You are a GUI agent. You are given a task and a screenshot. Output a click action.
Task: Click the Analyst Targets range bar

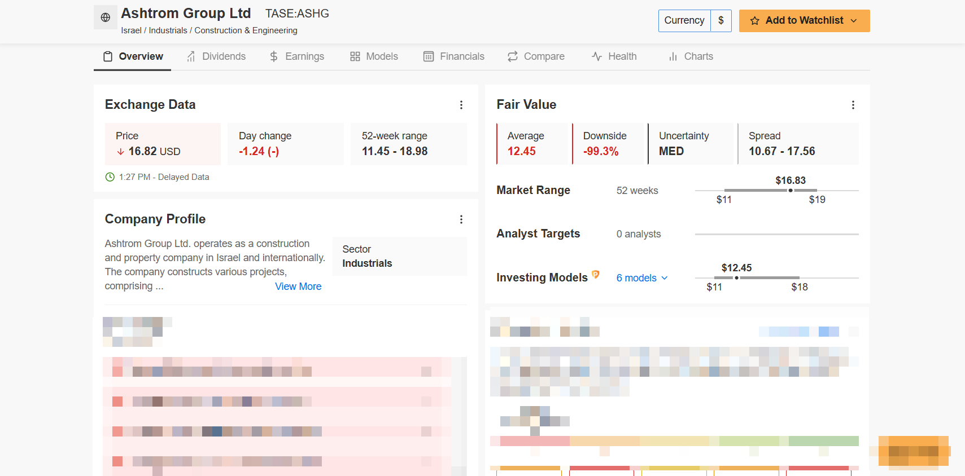[776, 234]
